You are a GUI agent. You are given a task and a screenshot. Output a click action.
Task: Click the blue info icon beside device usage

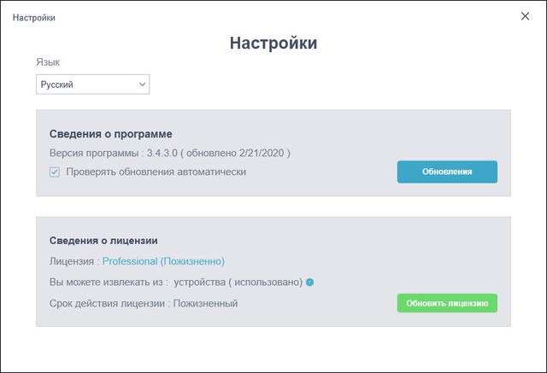click(309, 283)
